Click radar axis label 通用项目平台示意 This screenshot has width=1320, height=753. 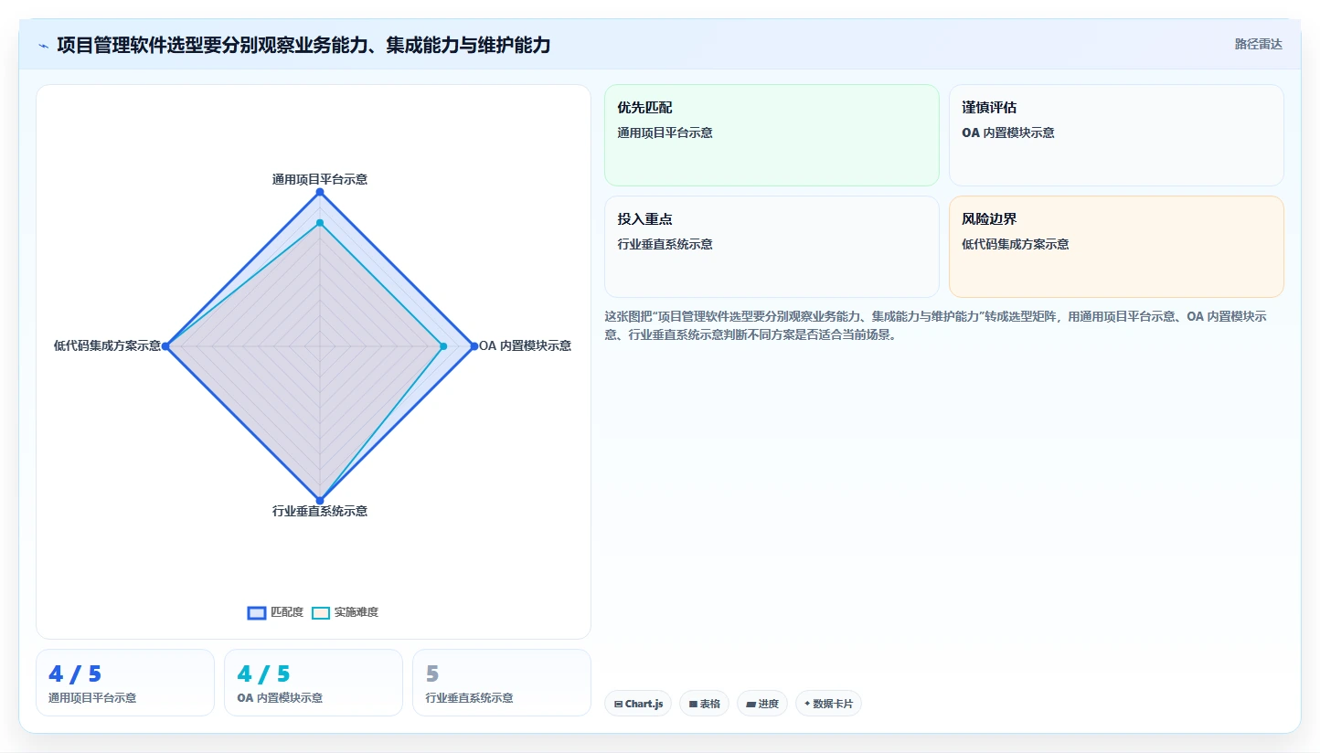[x=320, y=179]
